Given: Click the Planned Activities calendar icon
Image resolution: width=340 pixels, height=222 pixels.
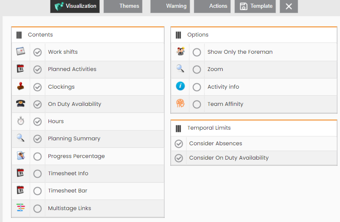Looking at the screenshot, I should tap(21, 69).
